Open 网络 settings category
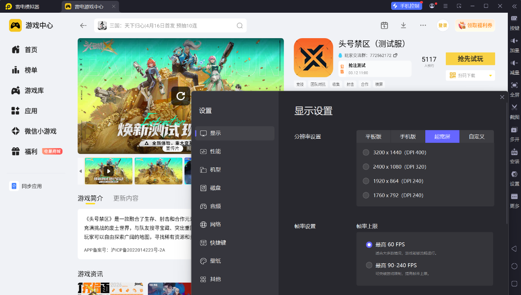The height and width of the screenshot is (295, 521). click(235, 224)
